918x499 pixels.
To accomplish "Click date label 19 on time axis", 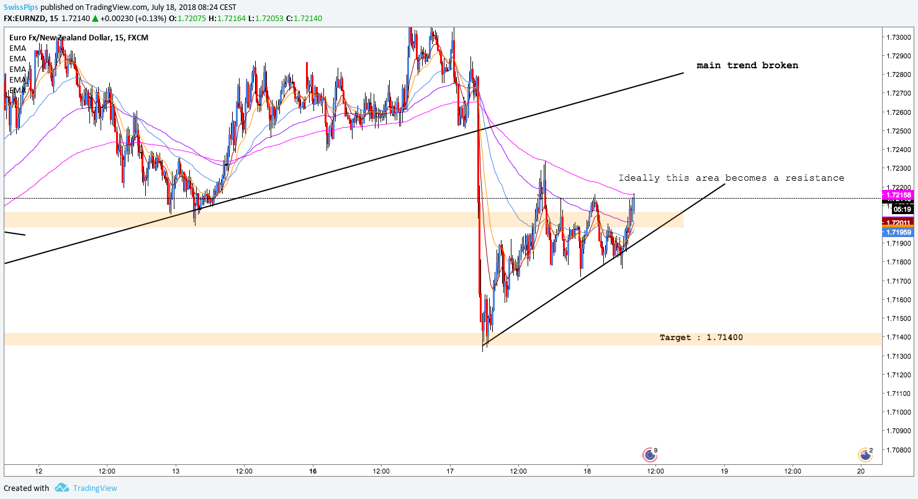I will click(x=724, y=471).
